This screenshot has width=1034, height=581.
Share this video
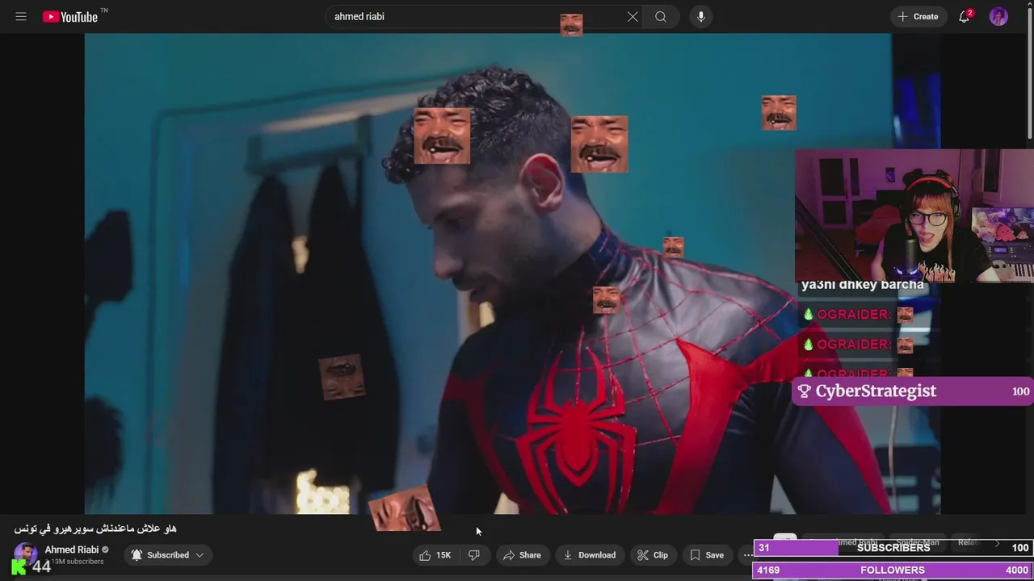[x=522, y=555]
